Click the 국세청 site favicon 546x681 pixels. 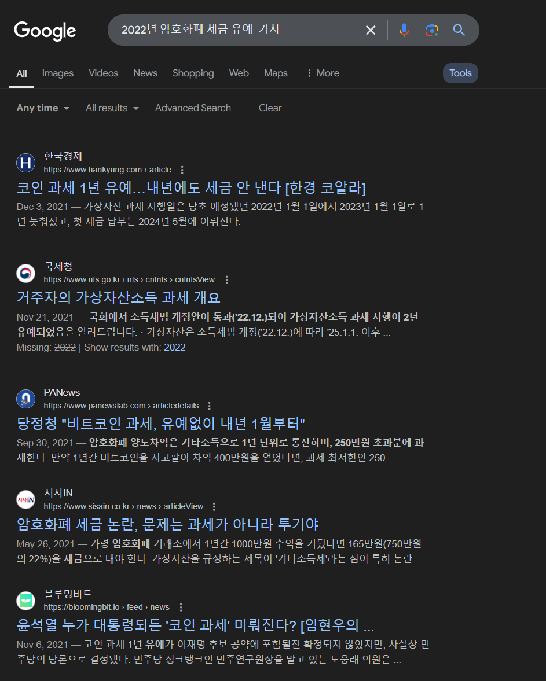click(x=25, y=273)
